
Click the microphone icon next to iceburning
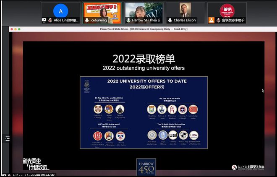click(x=87, y=20)
